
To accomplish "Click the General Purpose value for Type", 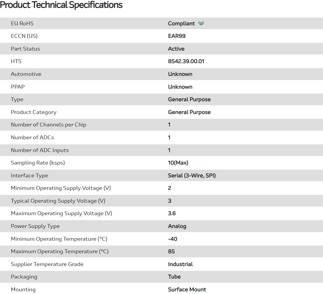I will tap(189, 99).
